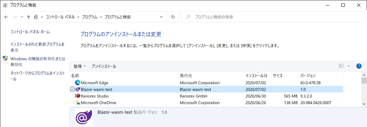This screenshot has height=127, width=367.
Task: Open help with the question mark icon
Action: [x=359, y=66]
